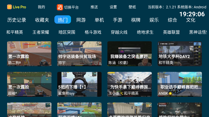This screenshot has height=117, width=209.
Task: Switch to 综合 category tab
Action: [x=172, y=20]
